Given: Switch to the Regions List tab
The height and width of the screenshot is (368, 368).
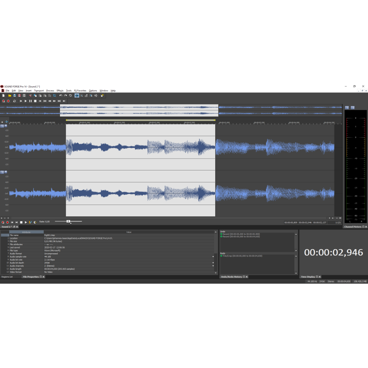Looking at the screenshot, I should [7, 277].
